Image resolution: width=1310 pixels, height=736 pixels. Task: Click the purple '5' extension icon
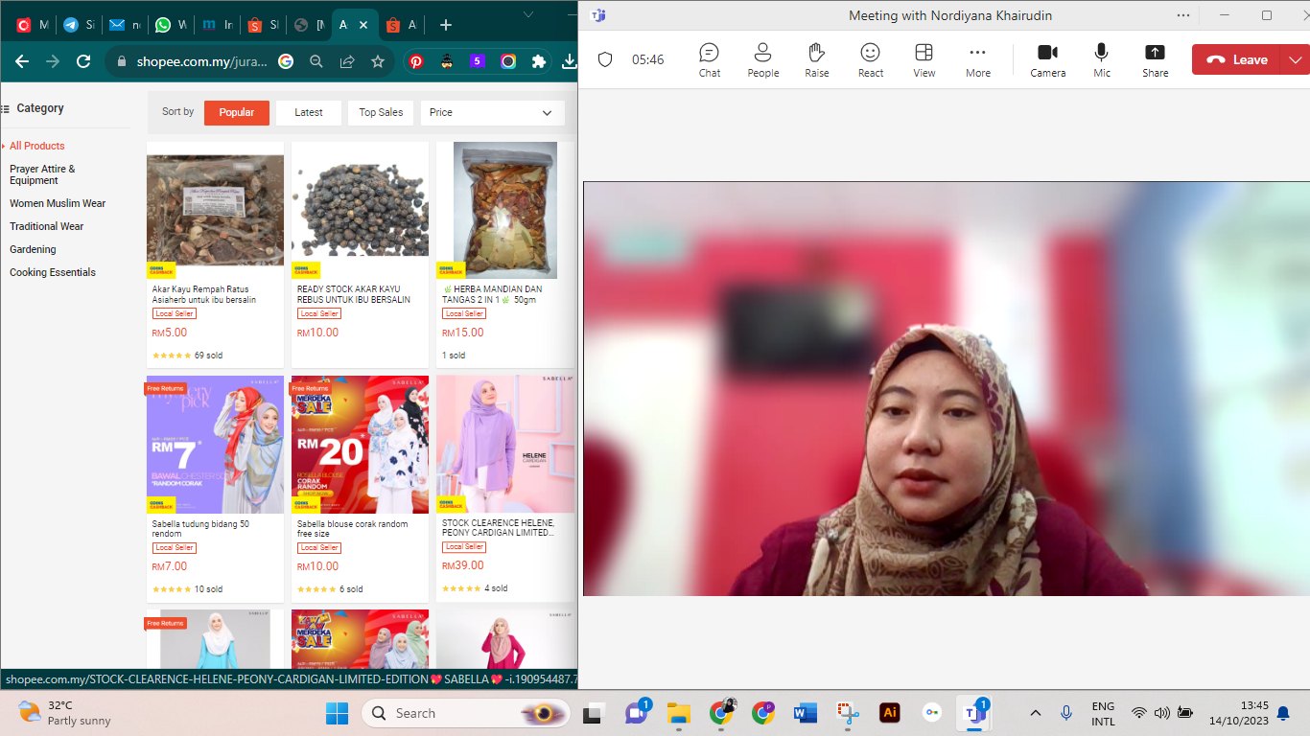[x=478, y=61]
